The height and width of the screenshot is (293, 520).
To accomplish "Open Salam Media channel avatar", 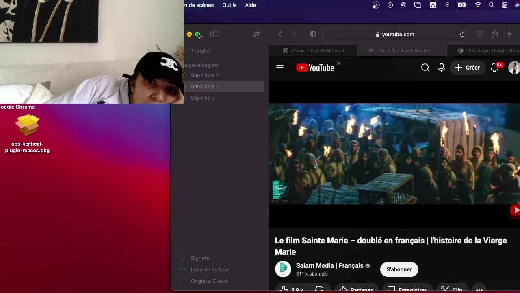I will pos(283,269).
